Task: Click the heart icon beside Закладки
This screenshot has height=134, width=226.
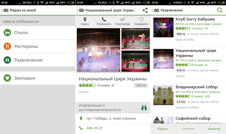Action: (7, 78)
